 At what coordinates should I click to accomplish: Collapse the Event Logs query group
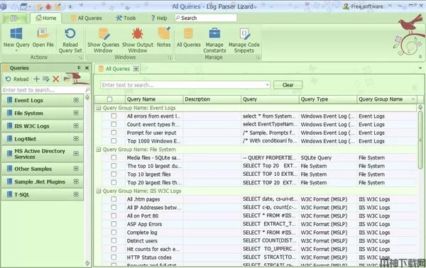coord(99,108)
